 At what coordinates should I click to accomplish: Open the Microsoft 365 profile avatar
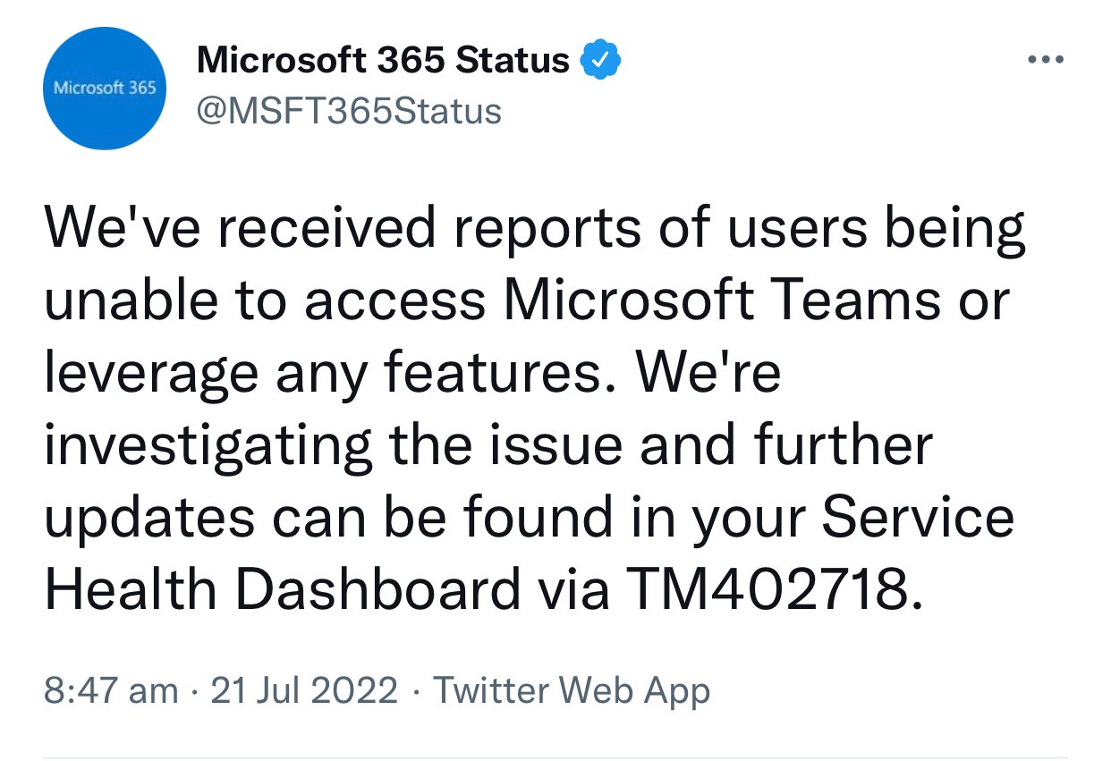(105, 88)
